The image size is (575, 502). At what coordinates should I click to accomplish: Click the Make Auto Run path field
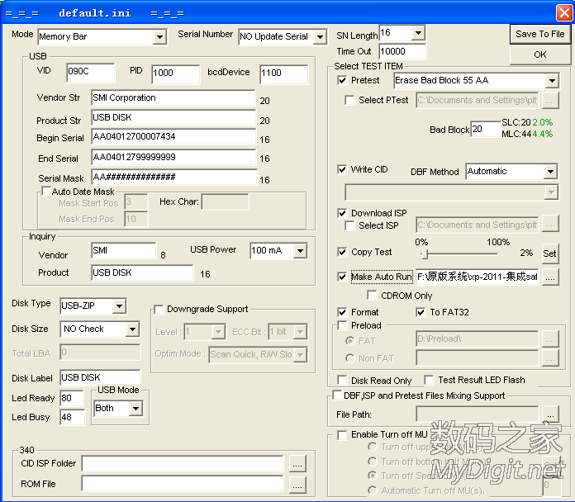pos(477,277)
